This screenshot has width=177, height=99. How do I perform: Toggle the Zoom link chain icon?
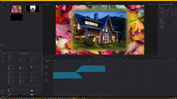[x=169, y=10]
